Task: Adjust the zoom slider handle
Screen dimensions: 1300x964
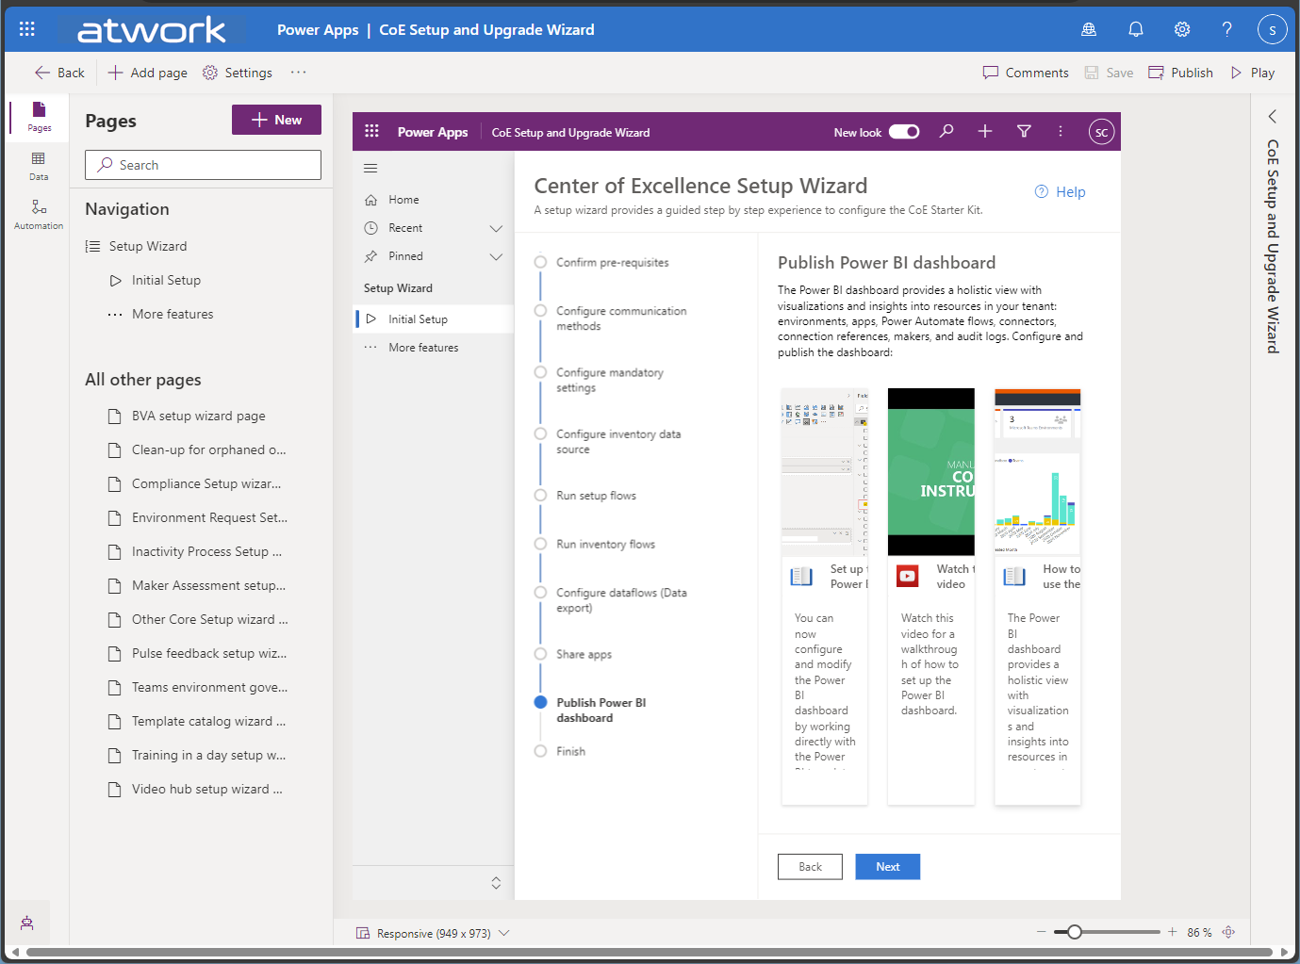Action: [x=1074, y=932]
